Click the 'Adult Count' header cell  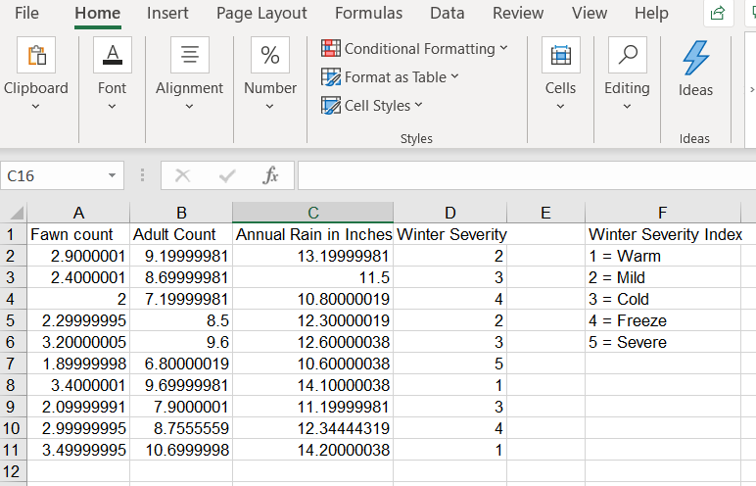tap(181, 234)
